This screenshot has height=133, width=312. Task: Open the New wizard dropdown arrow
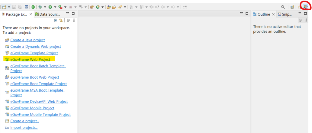(x=9, y=7)
